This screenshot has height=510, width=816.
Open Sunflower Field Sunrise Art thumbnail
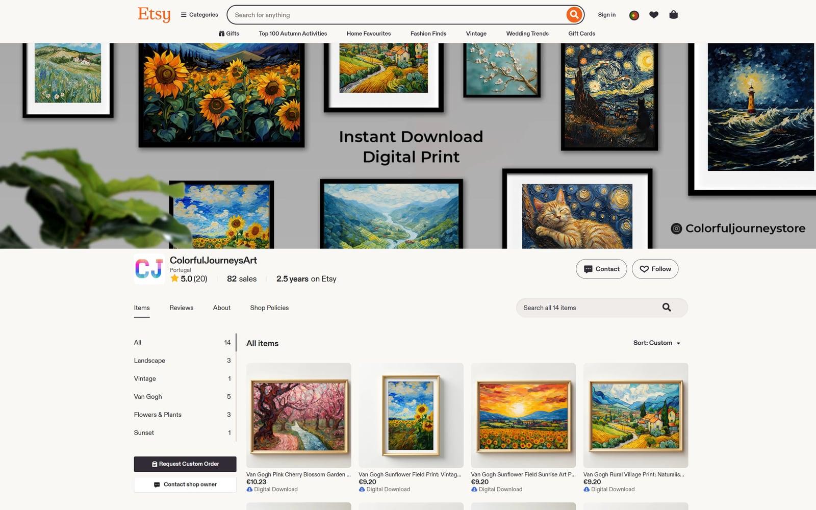523,415
